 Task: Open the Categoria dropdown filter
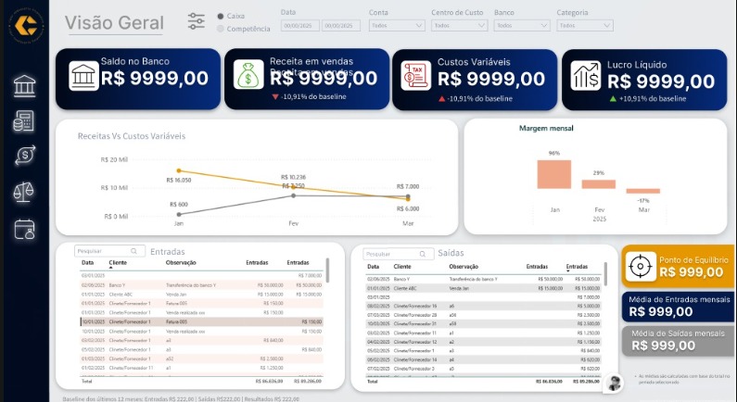click(584, 26)
